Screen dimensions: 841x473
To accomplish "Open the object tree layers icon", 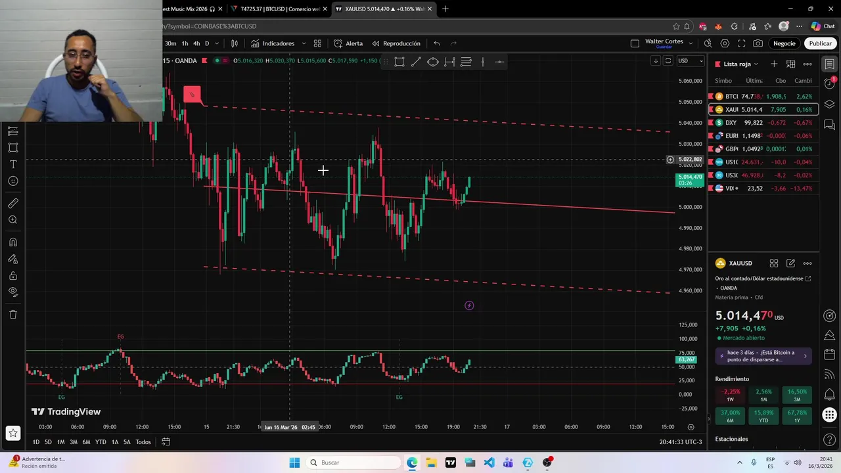I will point(830,104).
